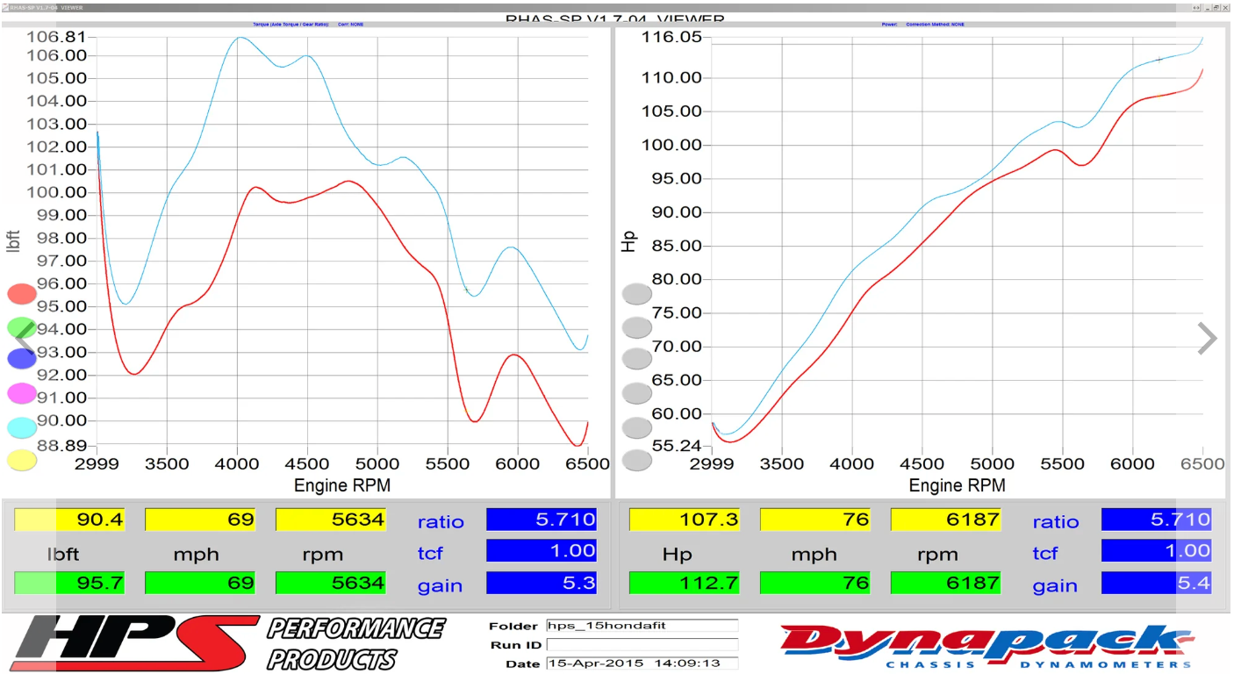Click the green 95.7 lbft value field
The image size is (1234, 674).
pyautogui.click(x=69, y=583)
